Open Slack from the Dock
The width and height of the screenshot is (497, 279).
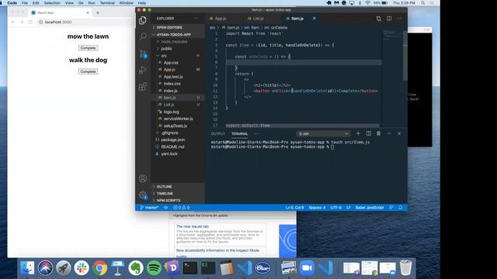82,268
